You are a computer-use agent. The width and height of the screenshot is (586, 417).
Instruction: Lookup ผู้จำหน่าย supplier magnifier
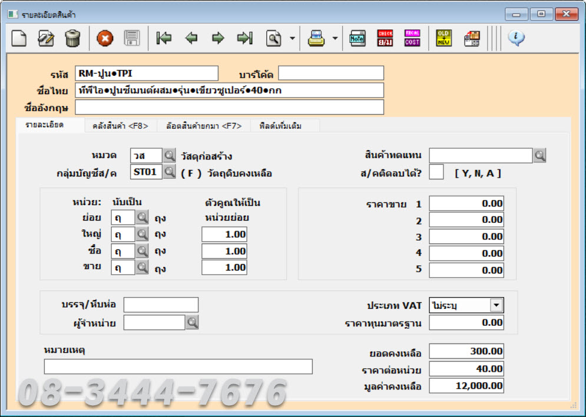[x=192, y=322]
